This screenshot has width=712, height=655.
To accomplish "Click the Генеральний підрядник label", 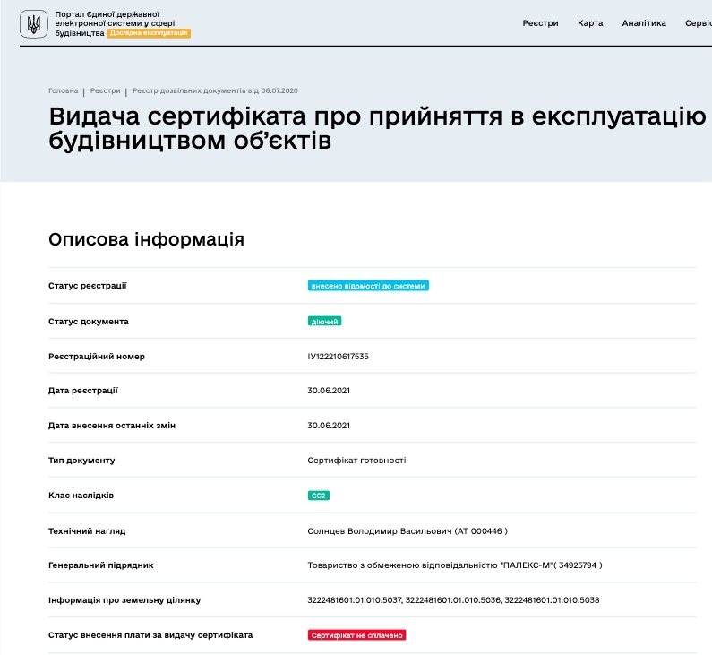I will (x=101, y=565).
